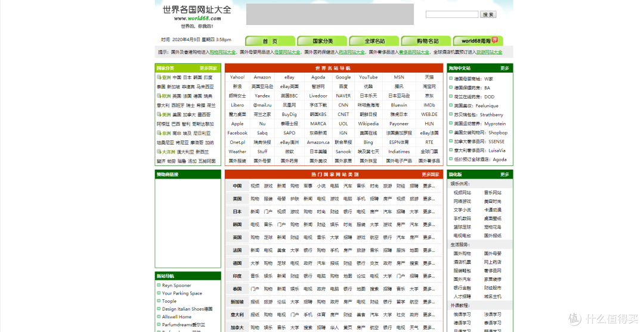This screenshot has width=644, height=332.
Task: Click 德国母婴商城: W家 link
Action: (473, 79)
